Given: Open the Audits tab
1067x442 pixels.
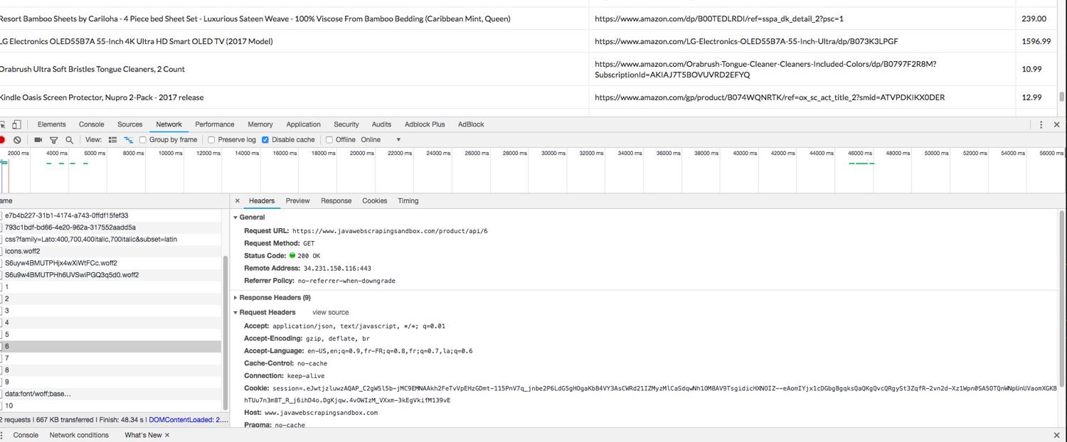Looking at the screenshot, I should (x=381, y=124).
